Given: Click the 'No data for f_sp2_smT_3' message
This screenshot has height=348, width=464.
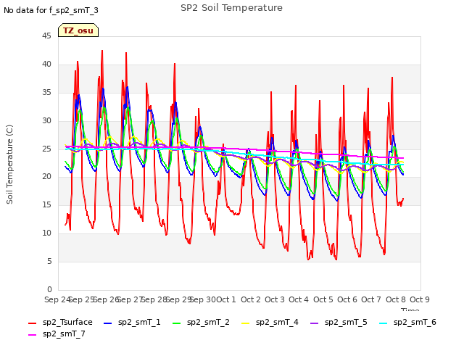Looking at the screenshot, I should pos(51,11).
